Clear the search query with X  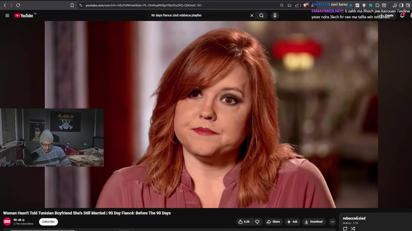pos(252,15)
